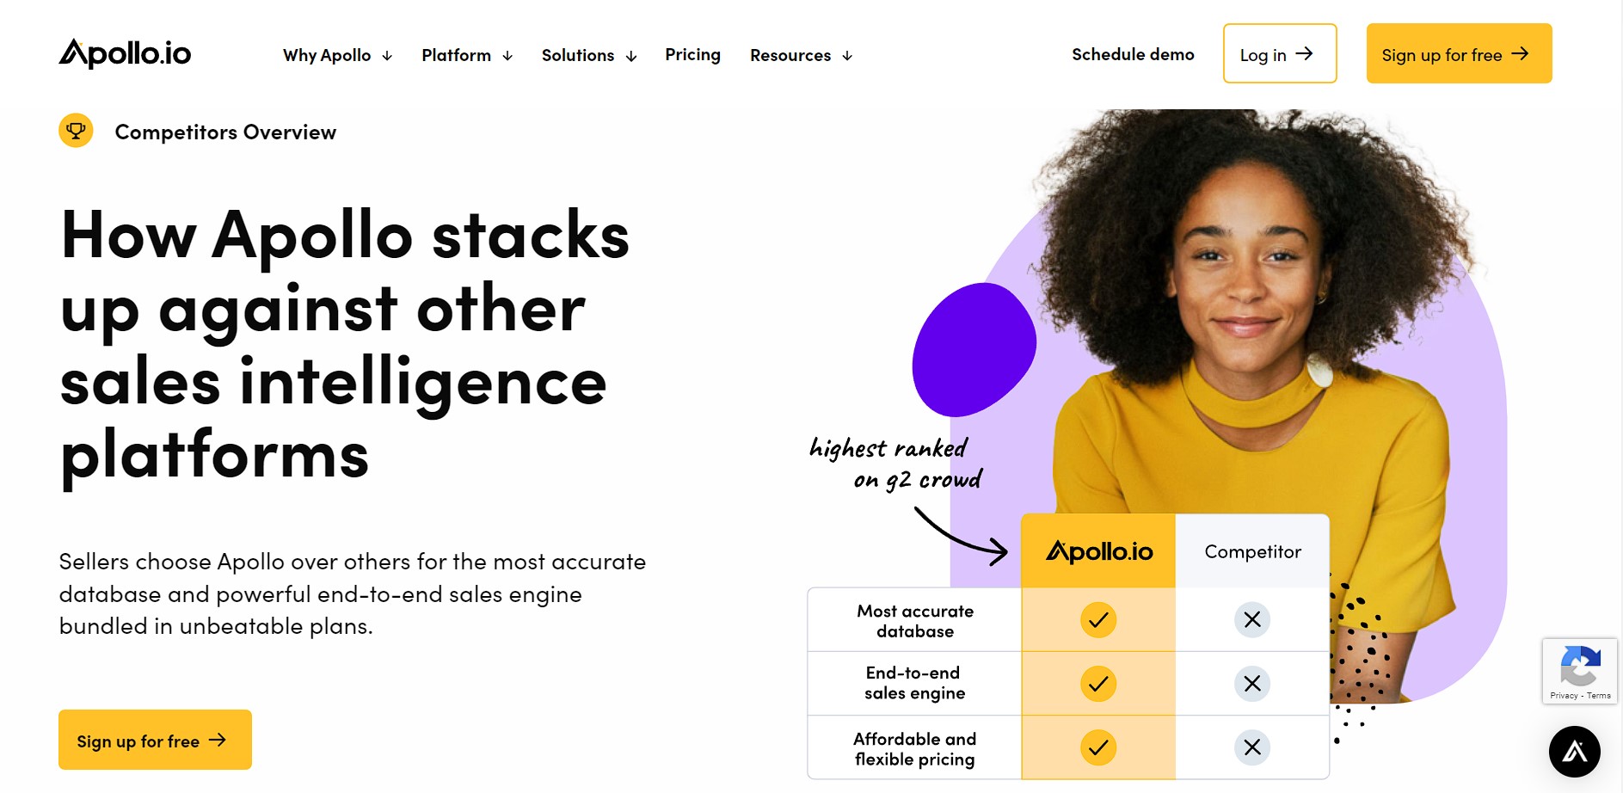Screen dimensions: 1623x793
Task: Click the purple blob shape
Action: 974,348
